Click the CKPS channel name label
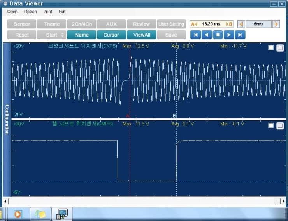This screenshot has width=288, height=221. tap(83, 46)
